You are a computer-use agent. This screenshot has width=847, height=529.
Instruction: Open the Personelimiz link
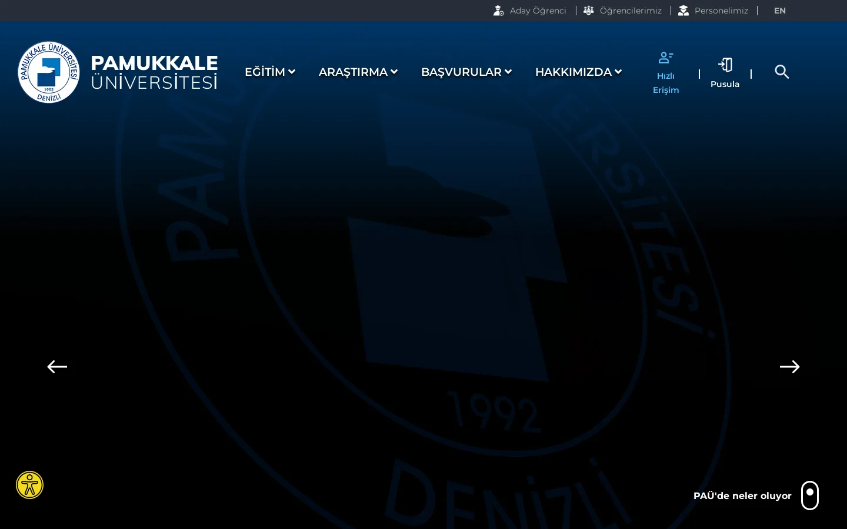721,11
